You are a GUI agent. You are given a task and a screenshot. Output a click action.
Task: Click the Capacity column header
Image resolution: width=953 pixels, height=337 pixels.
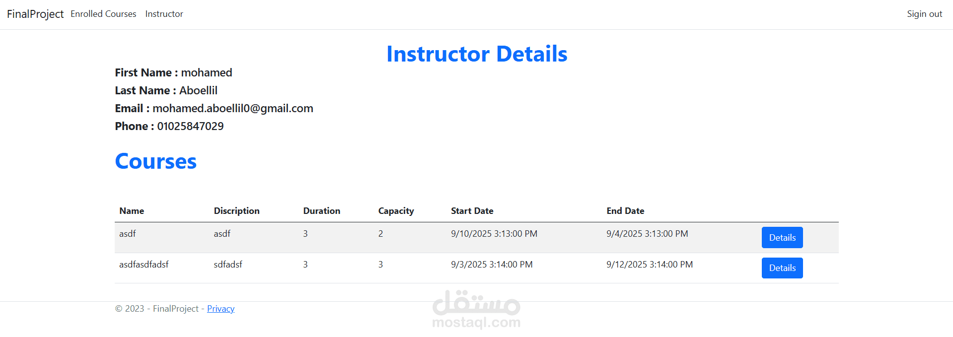pos(396,211)
